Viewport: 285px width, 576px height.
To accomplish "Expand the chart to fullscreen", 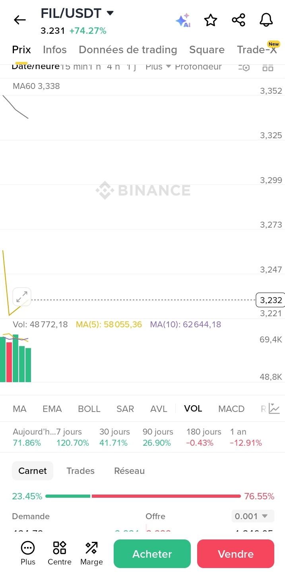I will tap(22, 296).
